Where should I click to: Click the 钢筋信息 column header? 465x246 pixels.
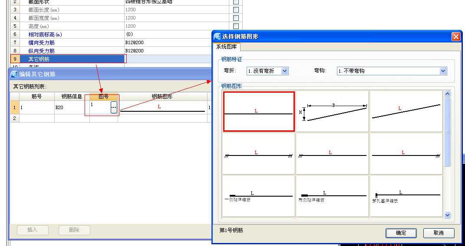72,97
